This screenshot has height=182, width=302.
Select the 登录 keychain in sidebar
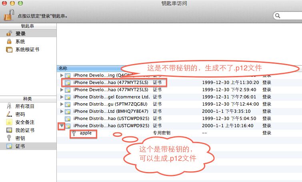pyautogui.click(x=28, y=34)
